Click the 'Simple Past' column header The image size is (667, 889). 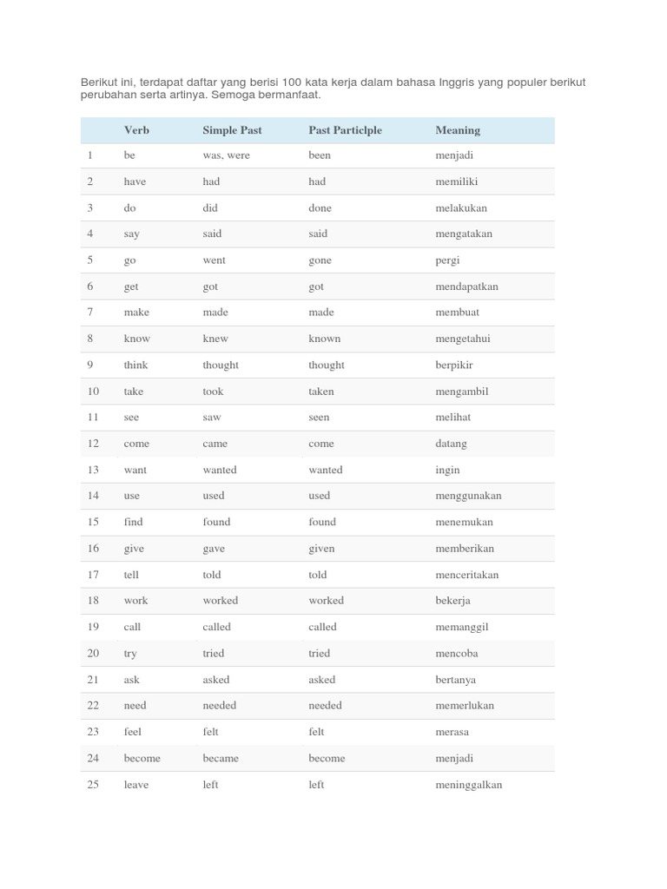click(232, 130)
